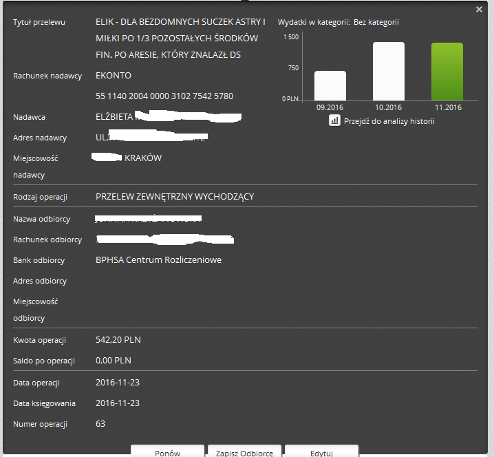Click the 0,00 PLN balance value
The image size is (494, 457).
coord(114,360)
